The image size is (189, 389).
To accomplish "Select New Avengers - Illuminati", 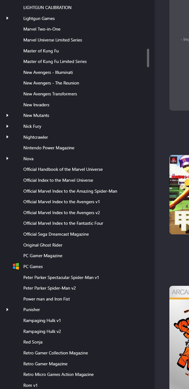I will [48, 72].
